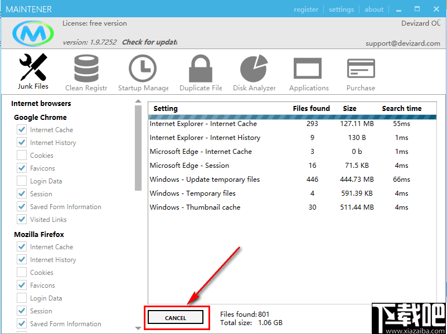Sort by the Files found column header

pyautogui.click(x=312, y=109)
